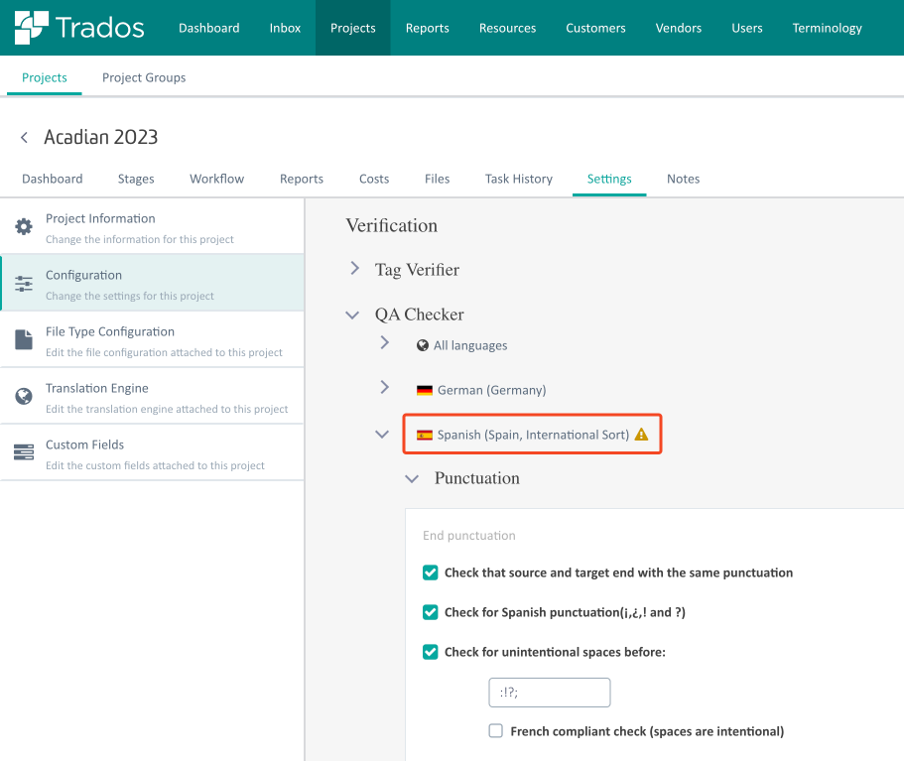Open the Inbox menu item
The image size is (904, 761).
click(x=285, y=28)
